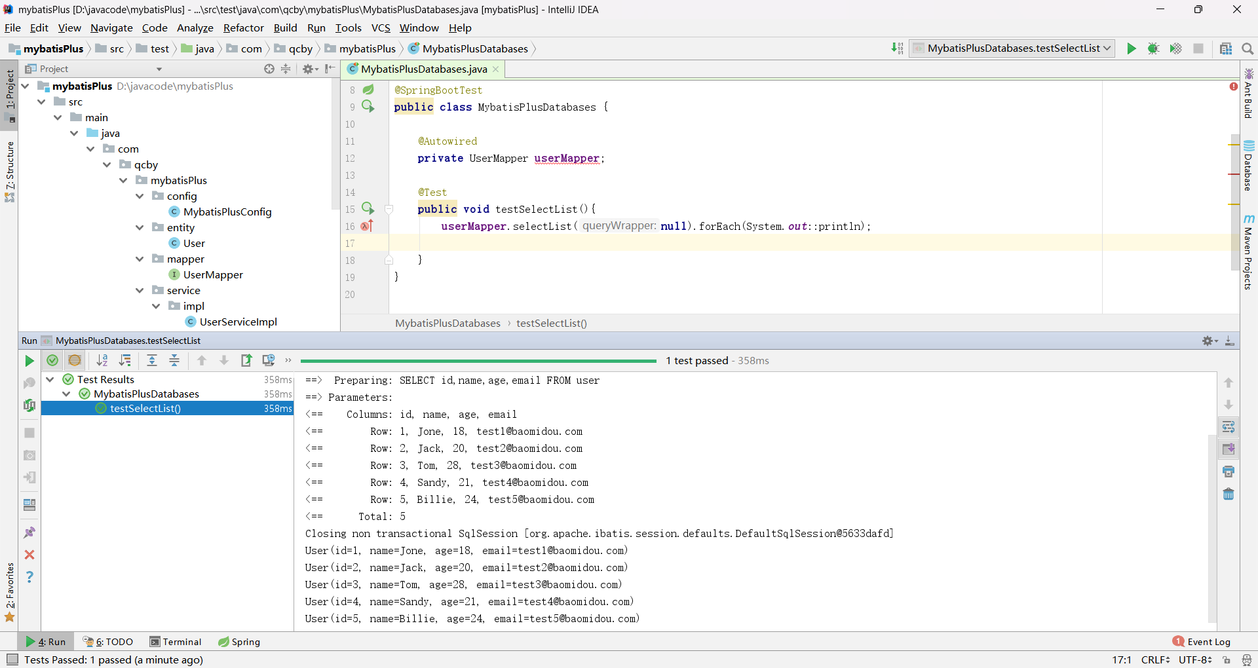Pin the Run tab
This screenshot has height=668, width=1258.
click(x=29, y=532)
